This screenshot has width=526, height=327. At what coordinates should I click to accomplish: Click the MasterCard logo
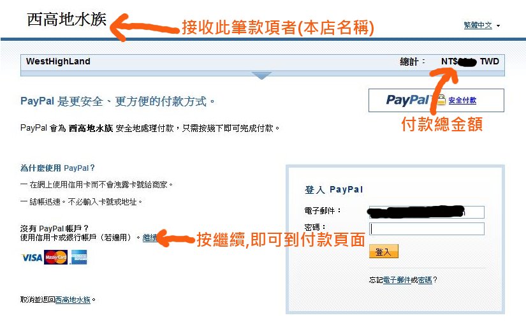55,258
